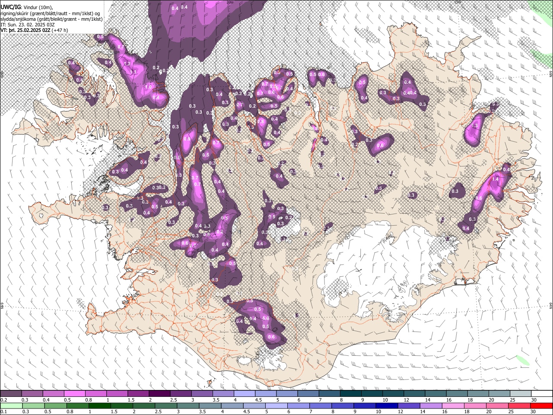Click top legend swatch between 4 and 4.5
Viewport: 553px width, 415px height.
tap(245, 394)
